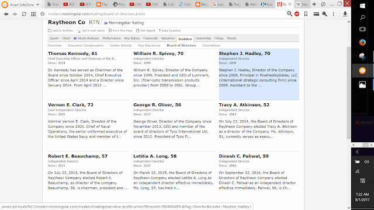Image resolution: width=374 pixels, height=210 pixels.
Task: Open the downloads arrow icon
Action: point(345,14)
